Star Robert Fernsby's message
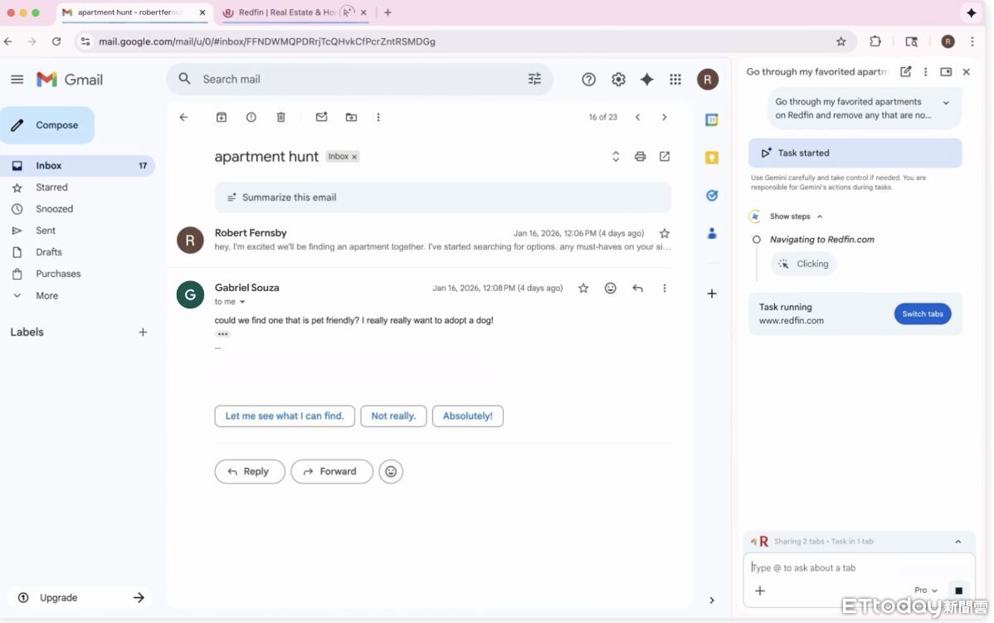 pos(664,233)
